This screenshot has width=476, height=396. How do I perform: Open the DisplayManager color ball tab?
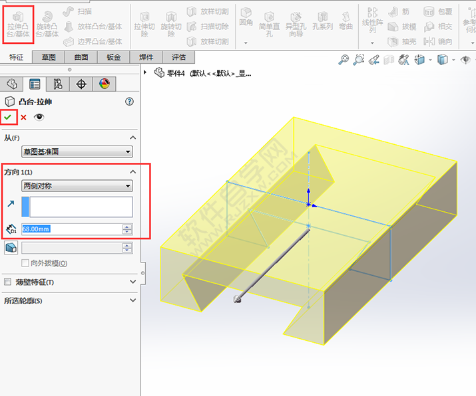pos(105,84)
